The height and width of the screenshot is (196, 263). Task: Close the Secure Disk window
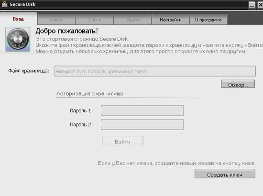(x=260, y=4)
